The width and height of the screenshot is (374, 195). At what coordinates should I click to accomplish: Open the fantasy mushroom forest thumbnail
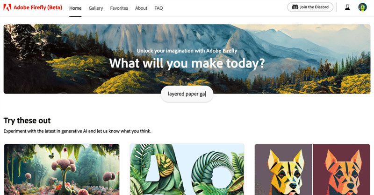pos(62,169)
